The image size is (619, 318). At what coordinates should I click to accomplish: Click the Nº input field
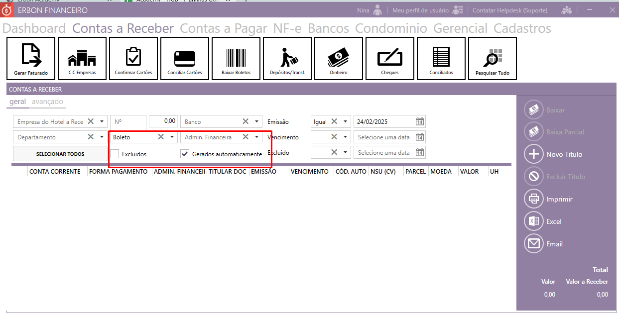point(128,121)
